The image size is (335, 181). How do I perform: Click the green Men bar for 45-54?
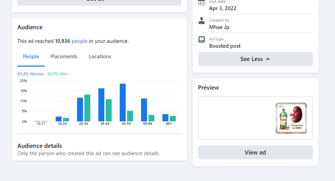(130, 116)
